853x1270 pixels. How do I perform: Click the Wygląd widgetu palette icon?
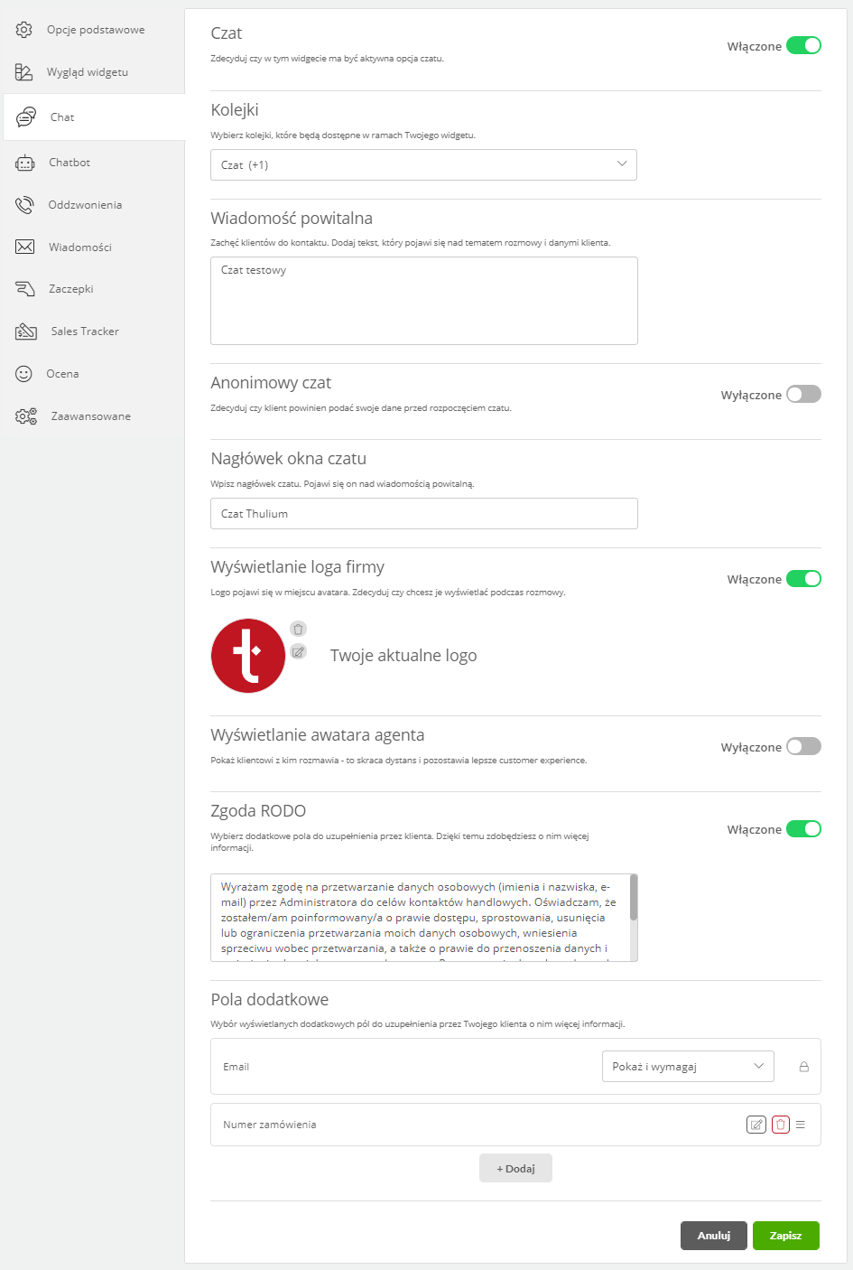(x=24, y=72)
